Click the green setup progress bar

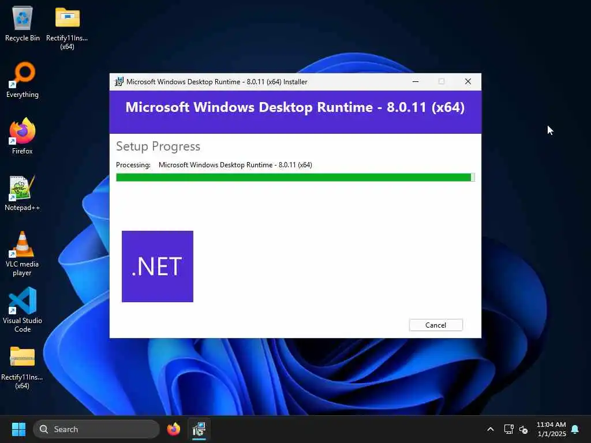(295, 178)
